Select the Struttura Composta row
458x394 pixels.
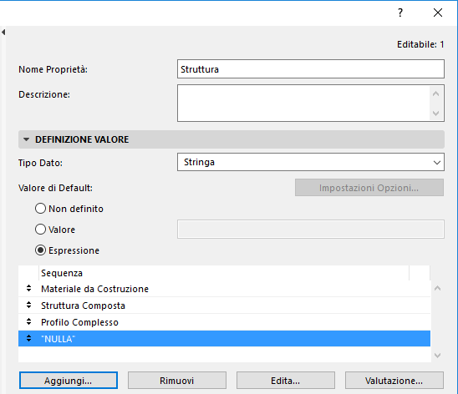[x=224, y=306]
